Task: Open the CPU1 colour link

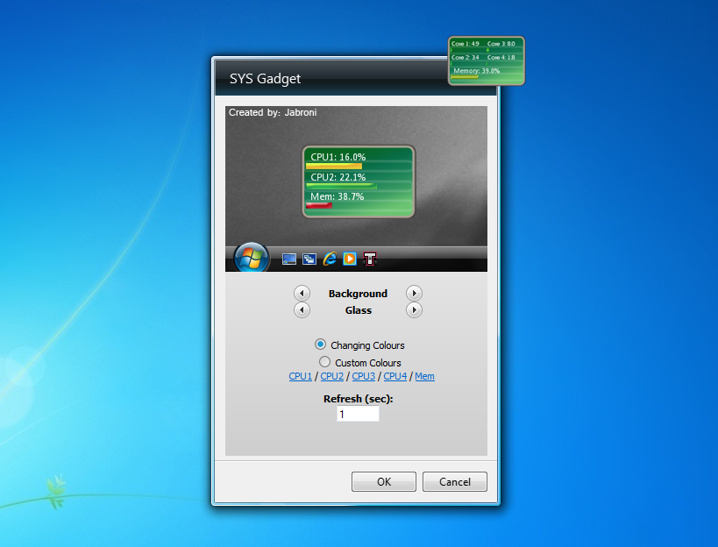Action: pos(301,376)
